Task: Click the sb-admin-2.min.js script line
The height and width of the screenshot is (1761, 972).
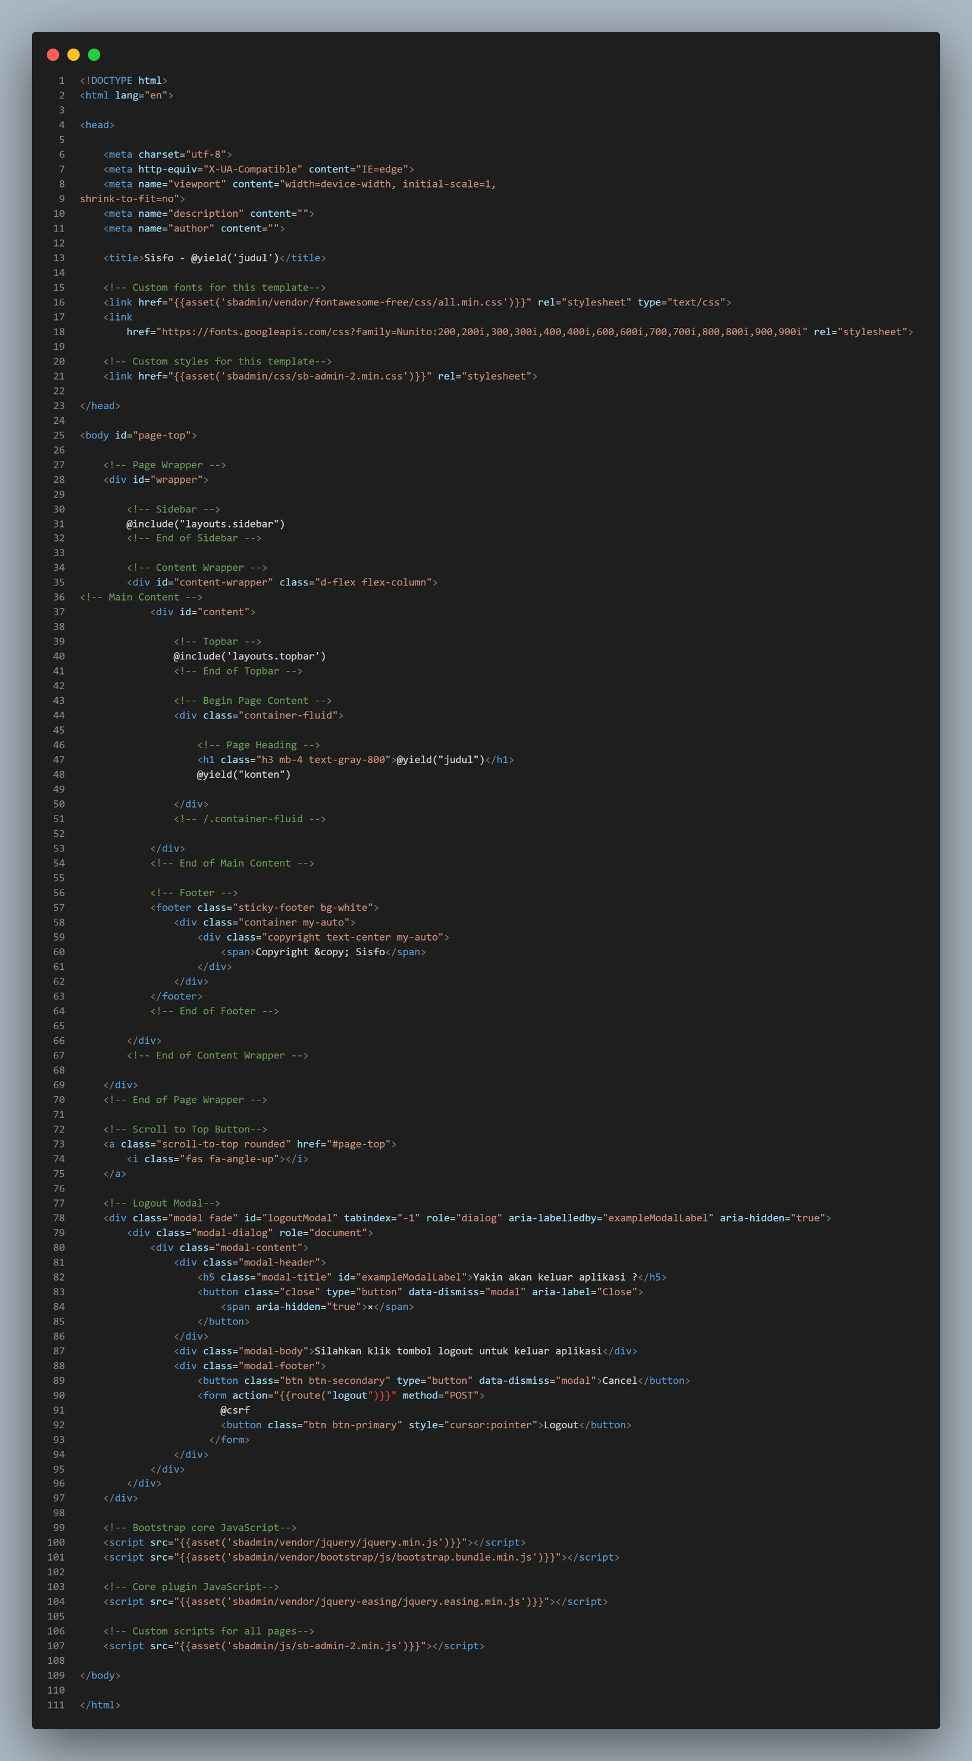Action: 294,1646
